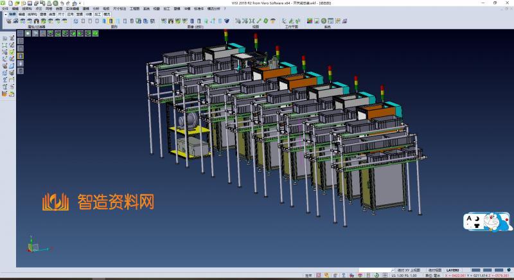The width and height of the screenshot is (514, 280).
Task: Open the 分析 (Analysis) menu
Action: coord(96,8)
